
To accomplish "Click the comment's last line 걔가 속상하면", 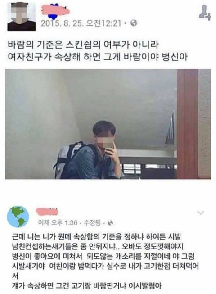I will [87, 286].
